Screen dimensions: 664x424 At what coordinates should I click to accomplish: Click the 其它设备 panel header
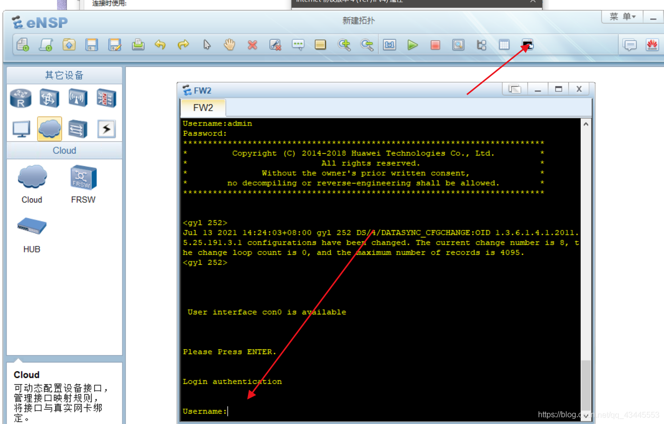click(64, 75)
